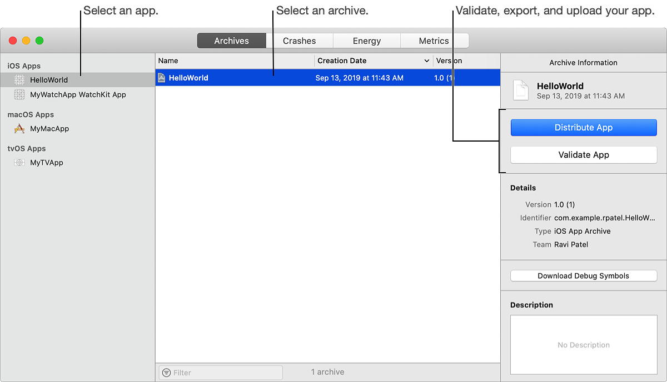Click the green zoom window button

[x=39, y=41]
